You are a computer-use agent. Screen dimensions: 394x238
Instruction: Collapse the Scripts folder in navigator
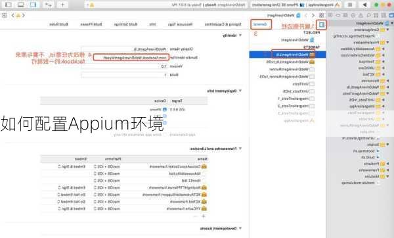click(387, 145)
